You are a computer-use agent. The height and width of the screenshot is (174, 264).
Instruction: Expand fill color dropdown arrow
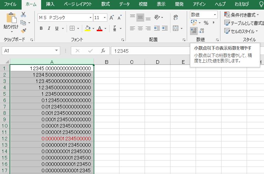point(93,28)
